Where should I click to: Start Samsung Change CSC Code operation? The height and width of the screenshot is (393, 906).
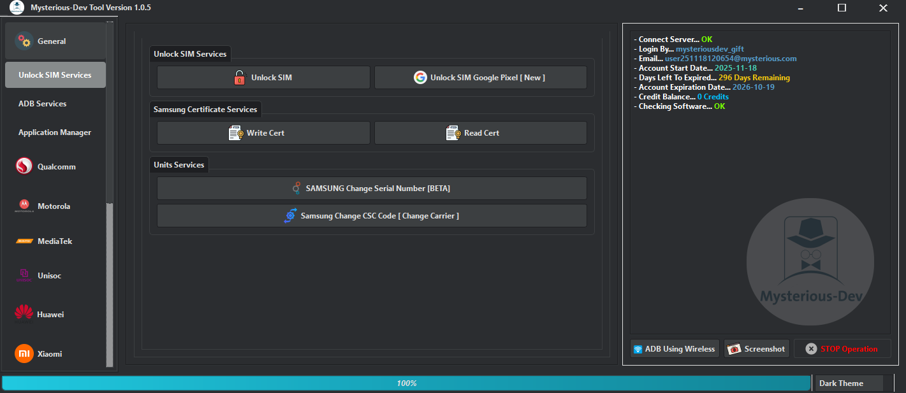(371, 215)
